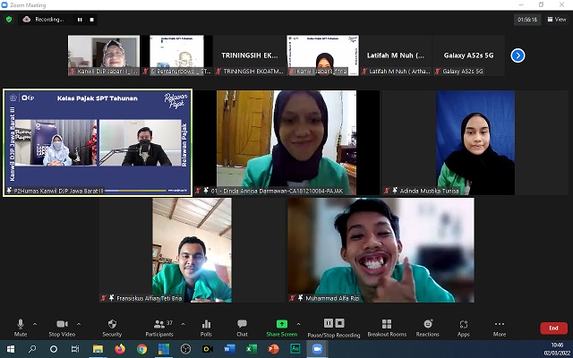Click the green Share Screen button
This screenshot has height=358, width=573.
pos(281,327)
